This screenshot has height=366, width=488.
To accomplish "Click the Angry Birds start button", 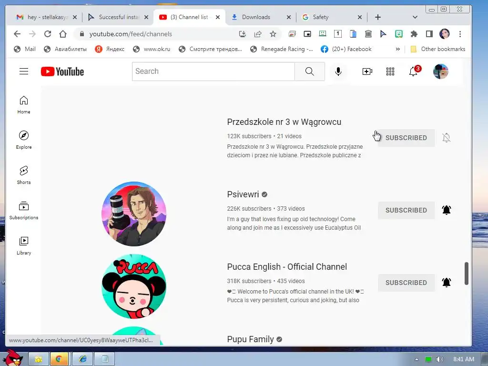I will pos(12,358).
